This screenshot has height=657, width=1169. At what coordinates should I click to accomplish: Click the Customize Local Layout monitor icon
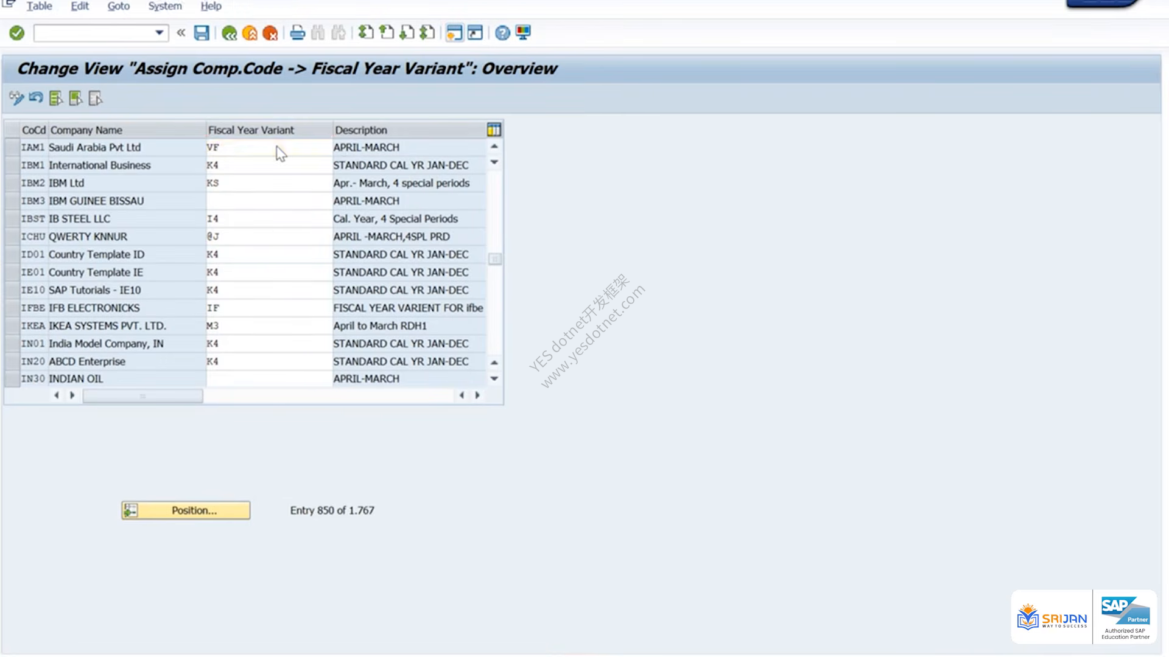pos(523,33)
